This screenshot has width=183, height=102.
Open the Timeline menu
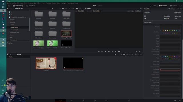30,3
